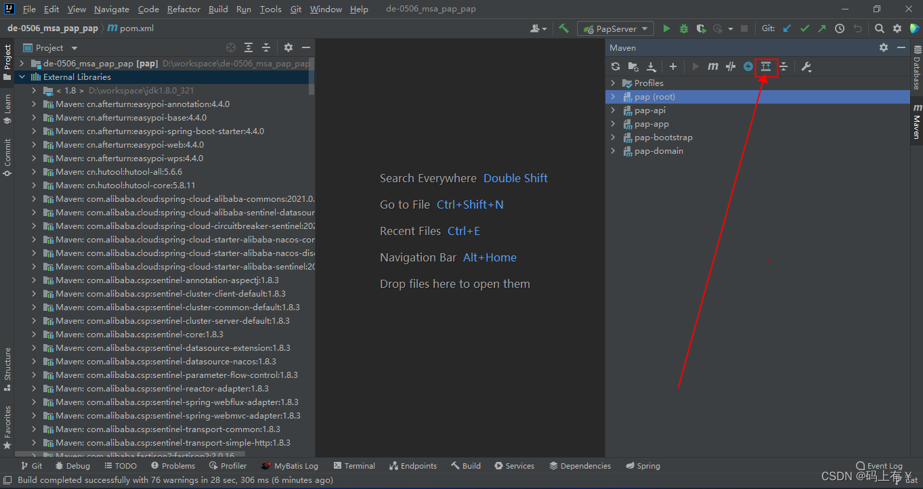
Task: Open MyBatis Log tab
Action: 289,466
